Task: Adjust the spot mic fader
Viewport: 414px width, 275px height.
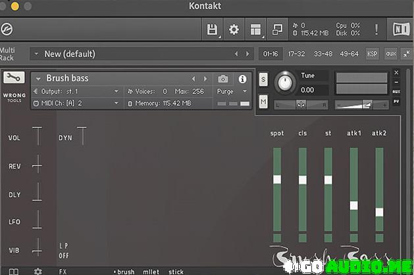Action: pos(277,179)
